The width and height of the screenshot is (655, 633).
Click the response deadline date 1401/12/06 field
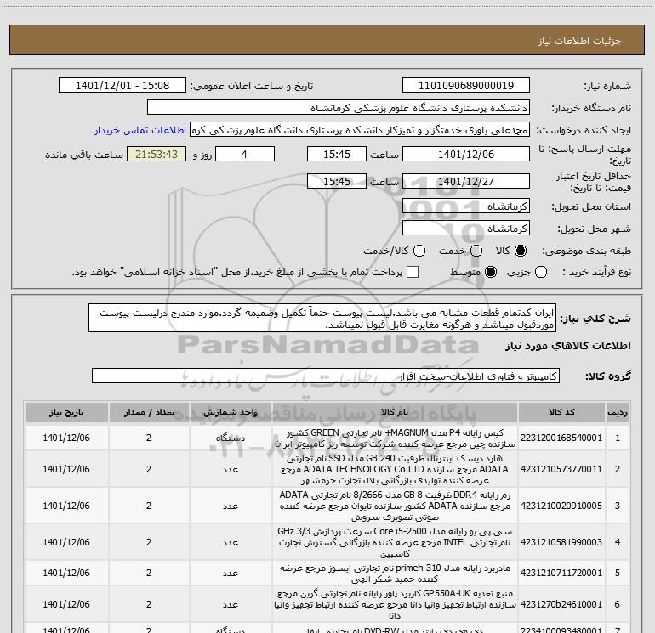466,154
